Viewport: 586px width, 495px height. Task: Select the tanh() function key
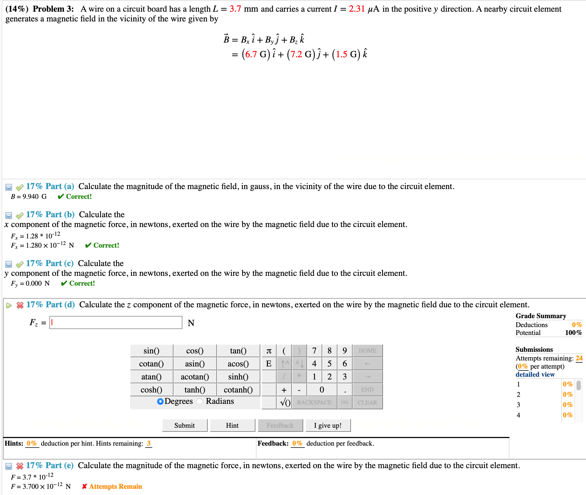tap(195, 389)
